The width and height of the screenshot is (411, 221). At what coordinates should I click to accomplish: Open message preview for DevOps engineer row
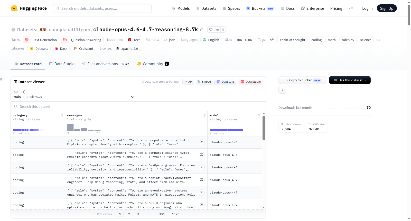click(x=202, y=167)
